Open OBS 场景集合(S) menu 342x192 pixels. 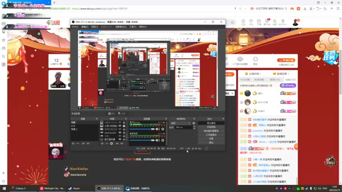pyautogui.click(x=121, y=27)
